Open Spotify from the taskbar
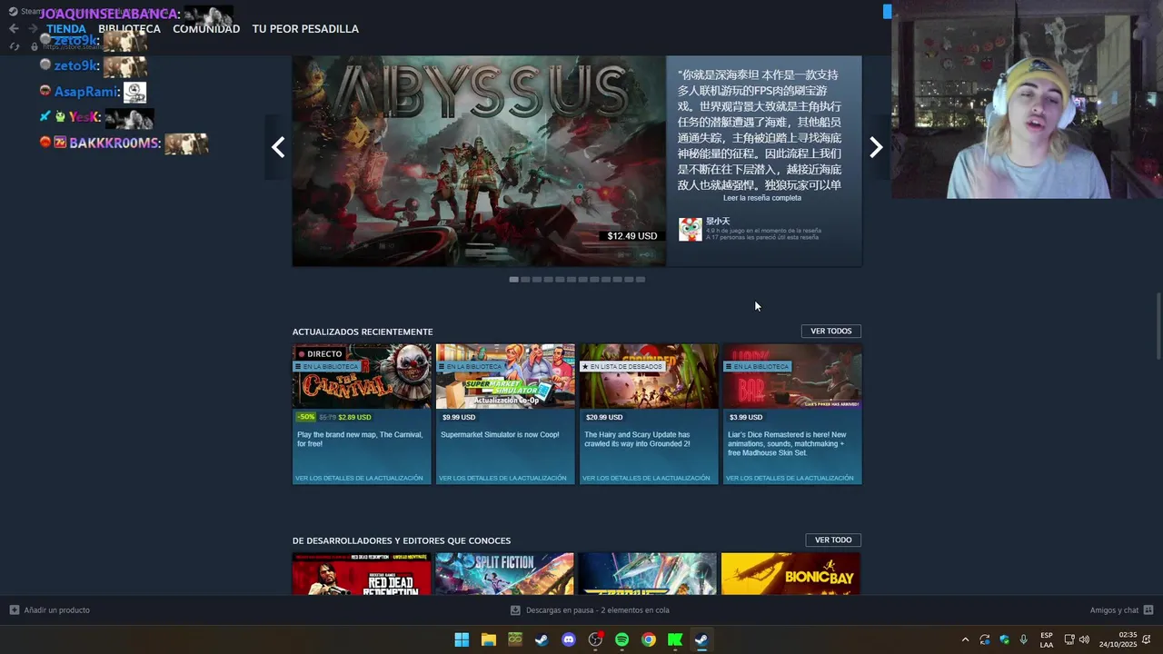 click(621, 639)
